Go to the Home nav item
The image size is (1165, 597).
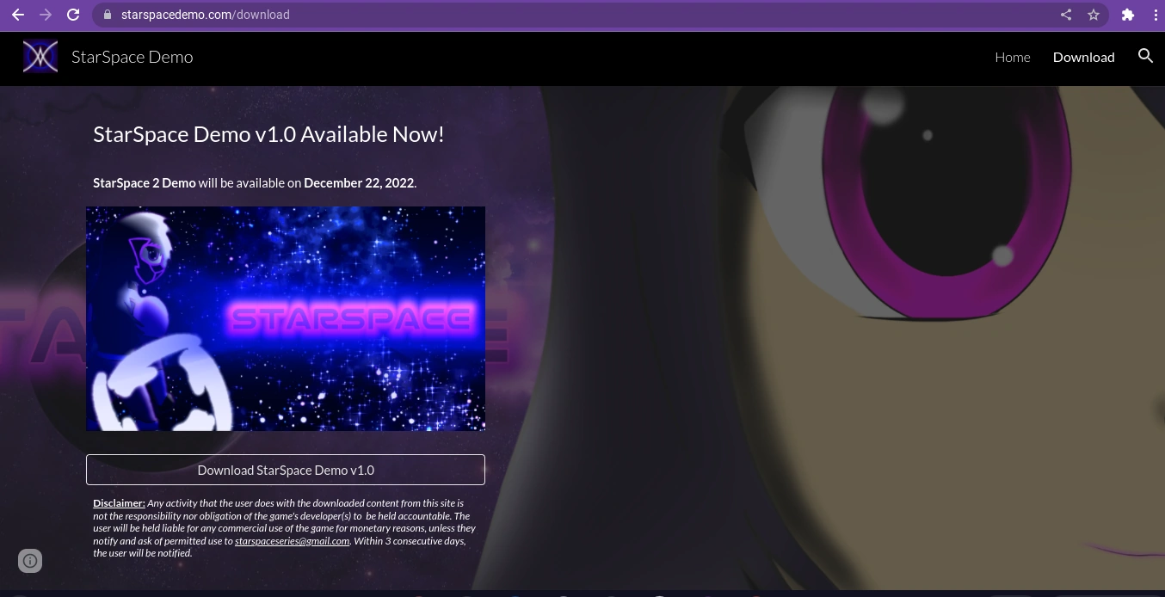[x=1013, y=57]
